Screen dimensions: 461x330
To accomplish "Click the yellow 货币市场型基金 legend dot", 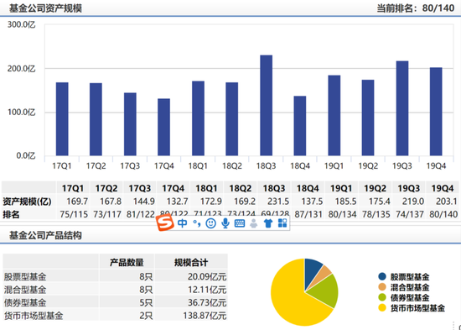I will coord(382,308).
